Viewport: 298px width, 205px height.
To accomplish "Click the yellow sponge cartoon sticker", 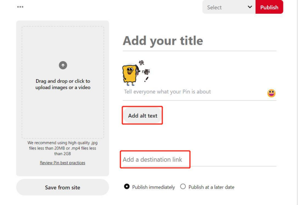I will click(136, 73).
